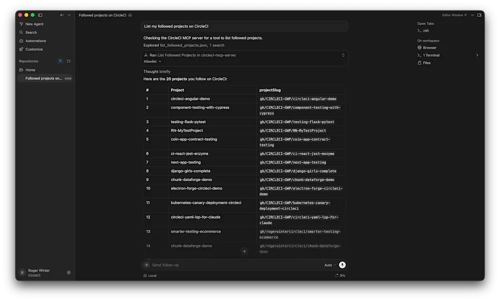Viewport: 500px width, 301px height.
Task: Click the microphone voice input button
Action: tap(342, 265)
